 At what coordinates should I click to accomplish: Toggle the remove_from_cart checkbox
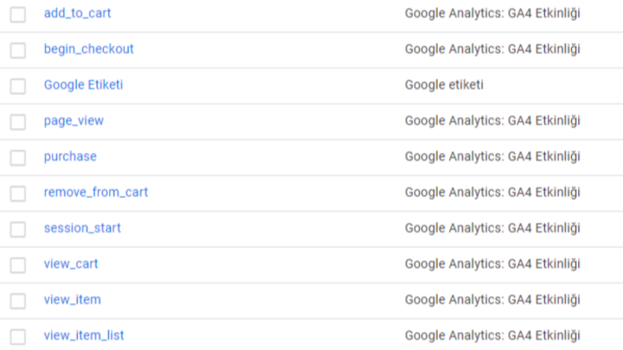click(x=18, y=194)
